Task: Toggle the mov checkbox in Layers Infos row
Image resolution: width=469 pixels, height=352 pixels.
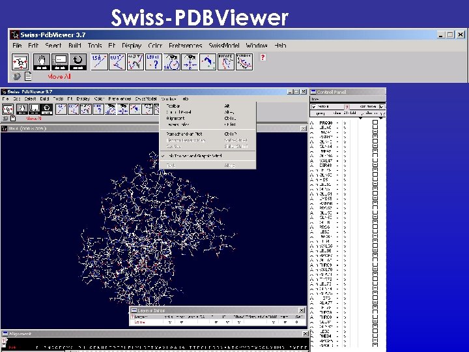Action: [x=181, y=322]
